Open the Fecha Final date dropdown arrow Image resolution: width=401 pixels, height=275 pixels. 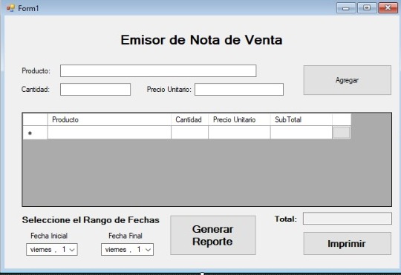(149, 250)
